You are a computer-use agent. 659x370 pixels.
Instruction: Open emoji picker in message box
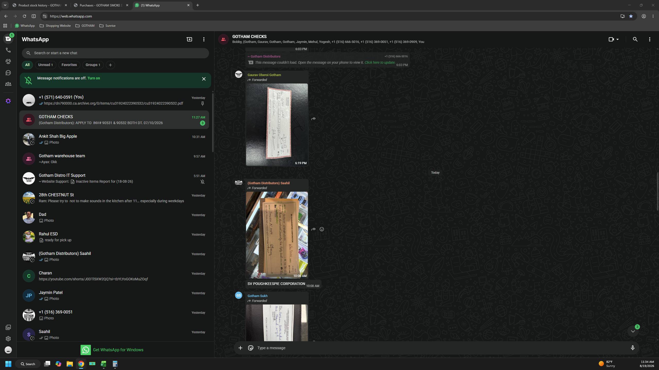tap(250, 348)
